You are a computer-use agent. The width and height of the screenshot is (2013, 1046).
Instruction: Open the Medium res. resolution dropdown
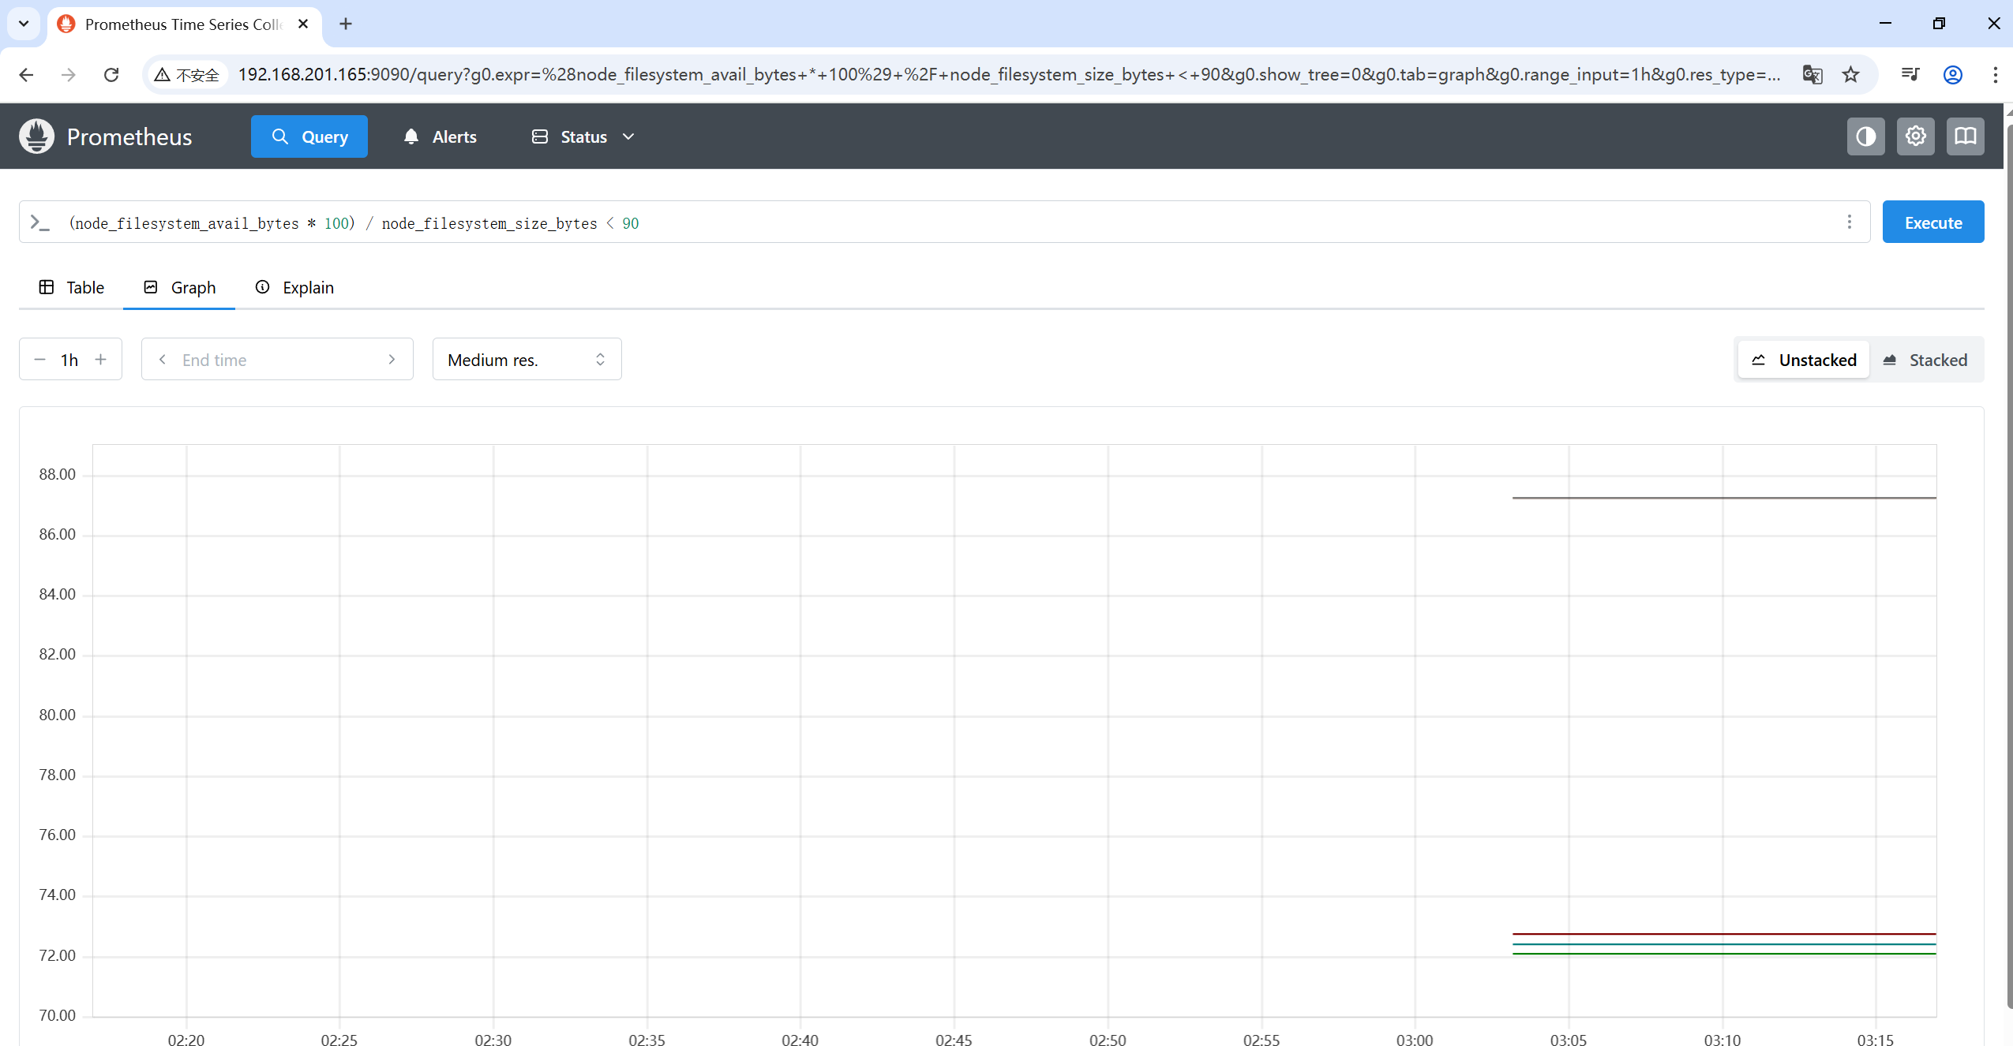tap(527, 360)
